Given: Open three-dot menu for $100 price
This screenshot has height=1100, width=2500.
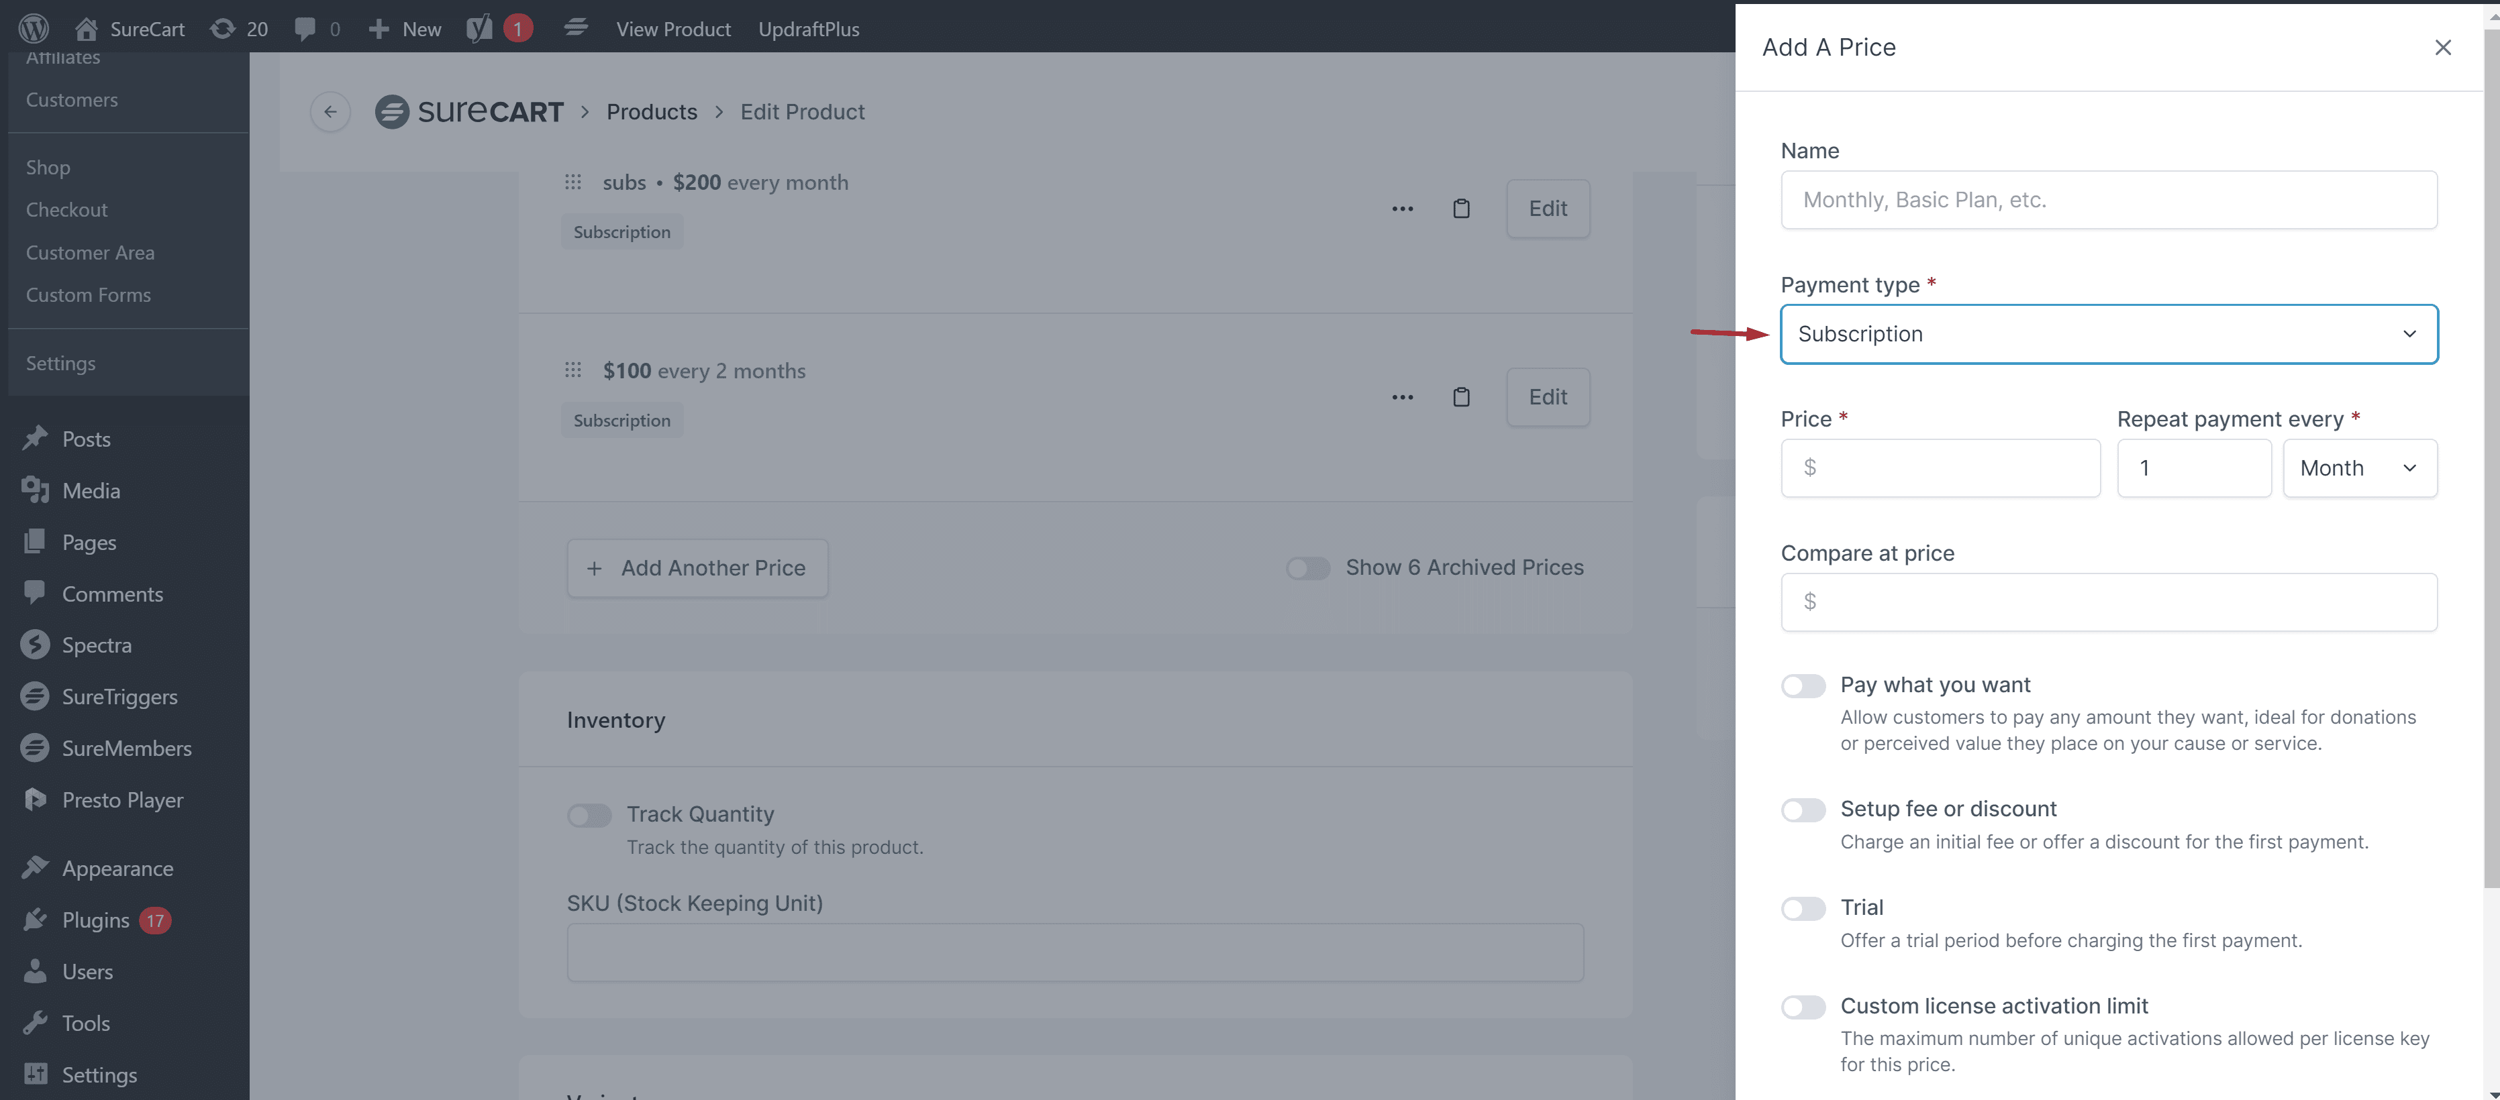Looking at the screenshot, I should tap(1401, 396).
